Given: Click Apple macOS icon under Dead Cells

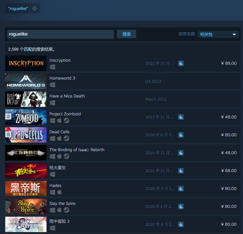Looking at the screenshot, I should pyautogui.click(x=59, y=138).
